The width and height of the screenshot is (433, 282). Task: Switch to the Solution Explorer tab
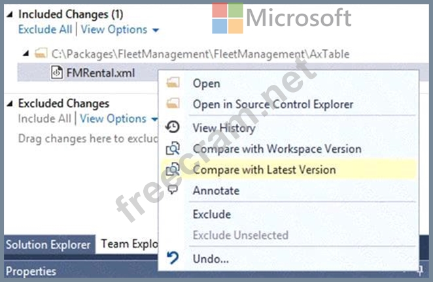click(x=48, y=245)
